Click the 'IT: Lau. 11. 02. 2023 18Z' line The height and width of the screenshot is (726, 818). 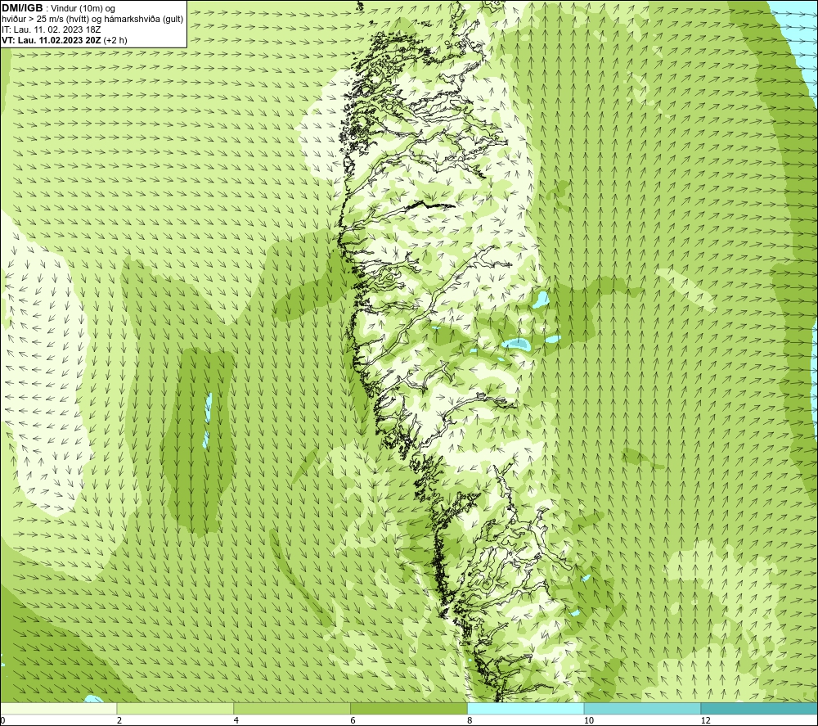pyautogui.click(x=51, y=29)
